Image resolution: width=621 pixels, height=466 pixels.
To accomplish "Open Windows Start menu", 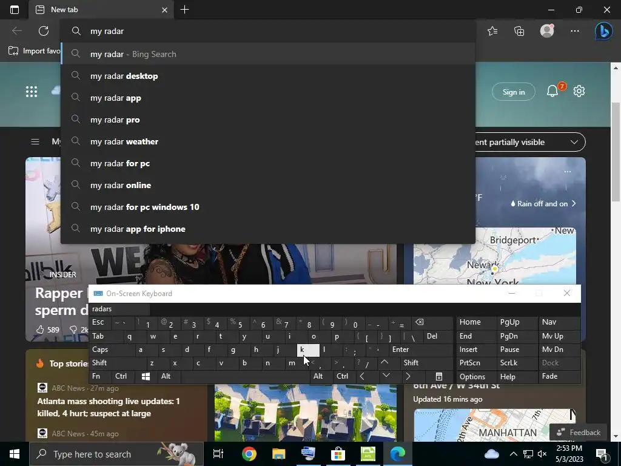I will pos(15,454).
